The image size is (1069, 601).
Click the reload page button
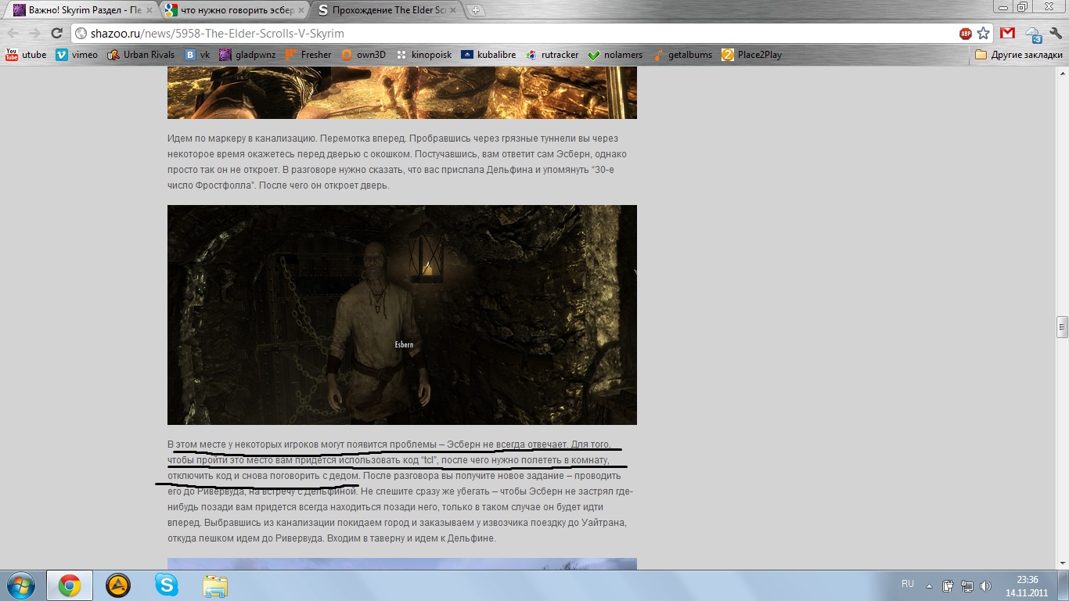pyautogui.click(x=56, y=34)
